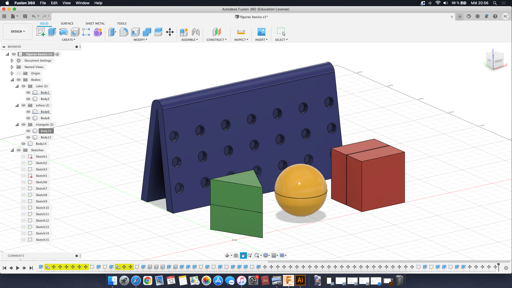Open the DESIGN workspace dropdown
Viewport: 512px width, 288px height.
click(x=18, y=31)
